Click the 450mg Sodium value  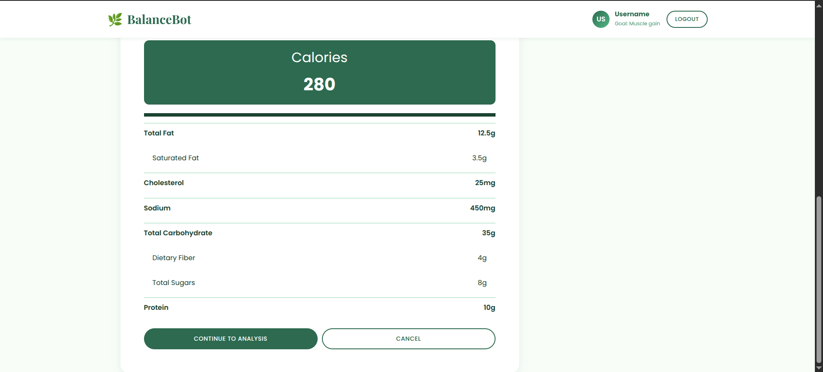483,208
